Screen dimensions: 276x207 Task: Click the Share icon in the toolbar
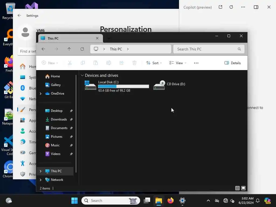pyautogui.click(x=122, y=63)
